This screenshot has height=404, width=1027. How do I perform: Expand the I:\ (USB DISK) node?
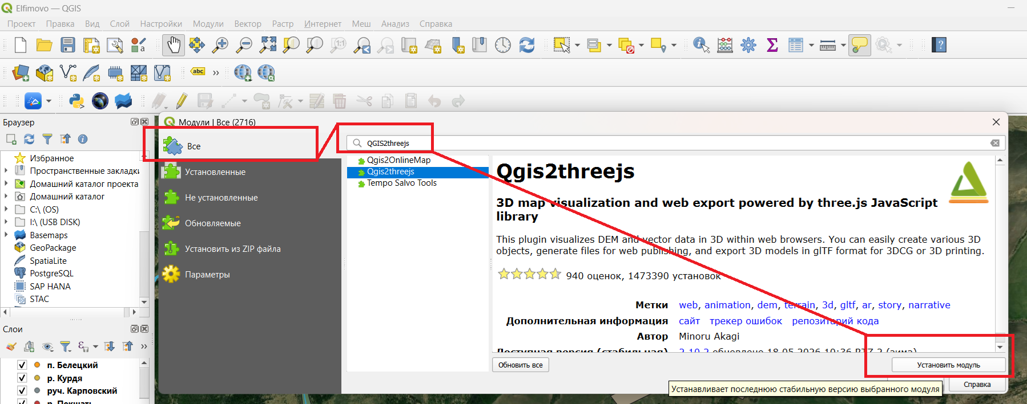(6, 222)
